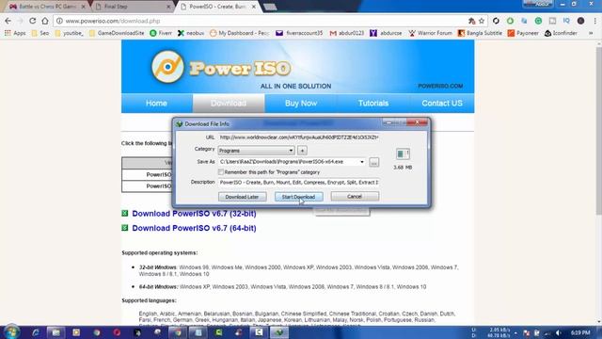Open the youtibe_ bookmark folder

click(69, 33)
